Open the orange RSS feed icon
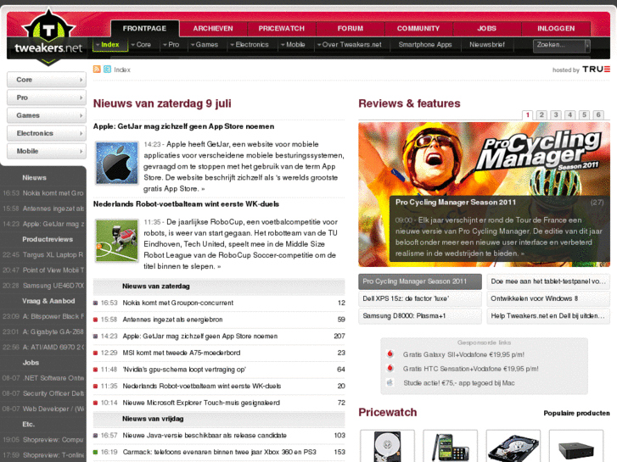 click(97, 70)
